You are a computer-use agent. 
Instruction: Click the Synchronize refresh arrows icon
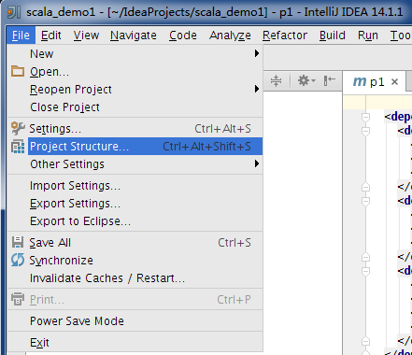(18, 260)
